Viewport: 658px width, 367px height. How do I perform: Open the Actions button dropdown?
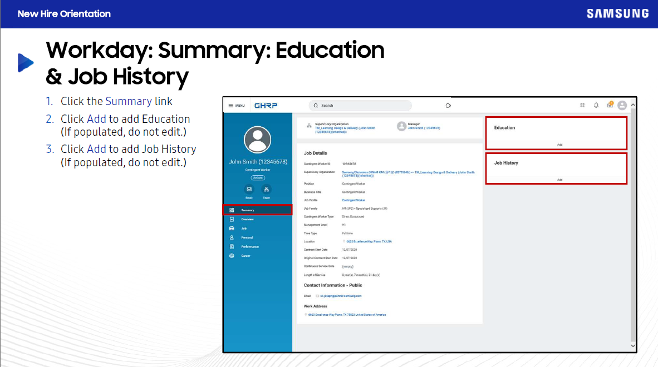pyautogui.click(x=257, y=178)
